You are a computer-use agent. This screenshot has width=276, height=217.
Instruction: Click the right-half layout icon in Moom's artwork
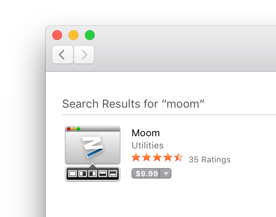point(92,174)
